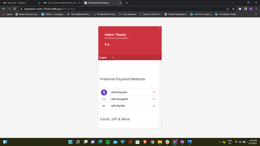
Task: Open the Masai School | Cour... bookmark
Action: tap(27, 15)
